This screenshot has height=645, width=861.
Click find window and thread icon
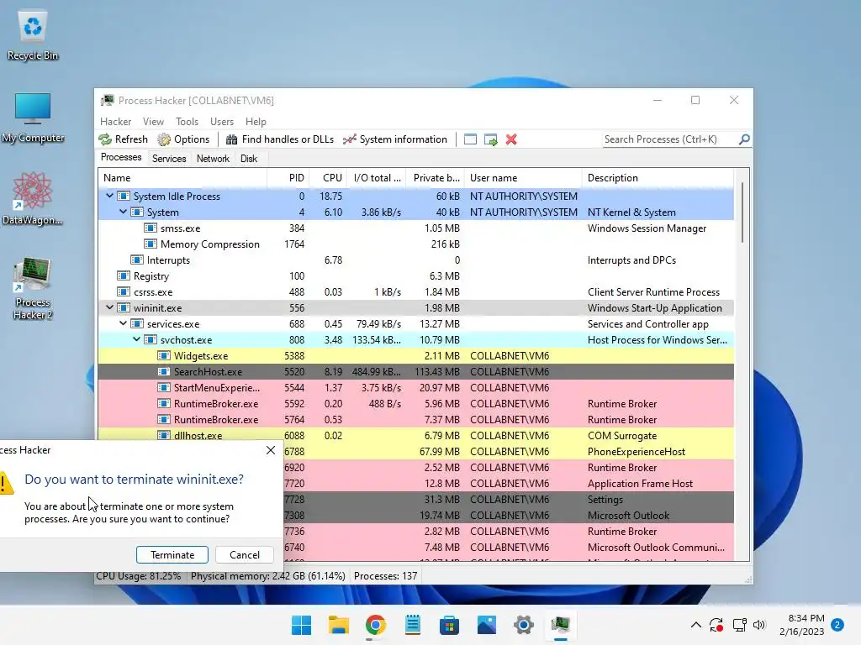(x=490, y=139)
